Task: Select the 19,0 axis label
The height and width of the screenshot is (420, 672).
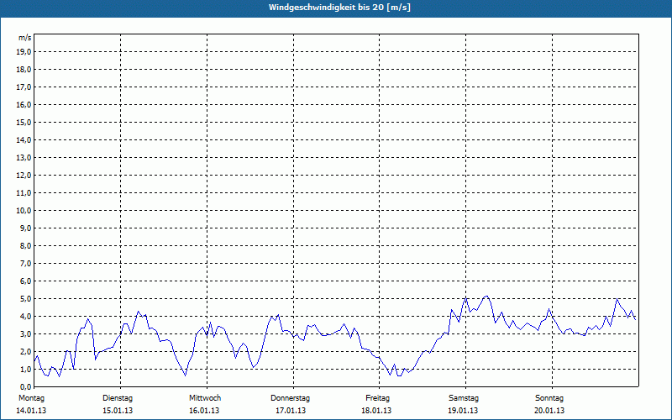Action: (x=24, y=52)
